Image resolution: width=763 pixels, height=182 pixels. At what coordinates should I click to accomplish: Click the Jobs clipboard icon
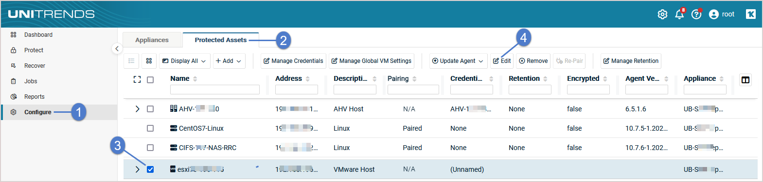(x=14, y=81)
